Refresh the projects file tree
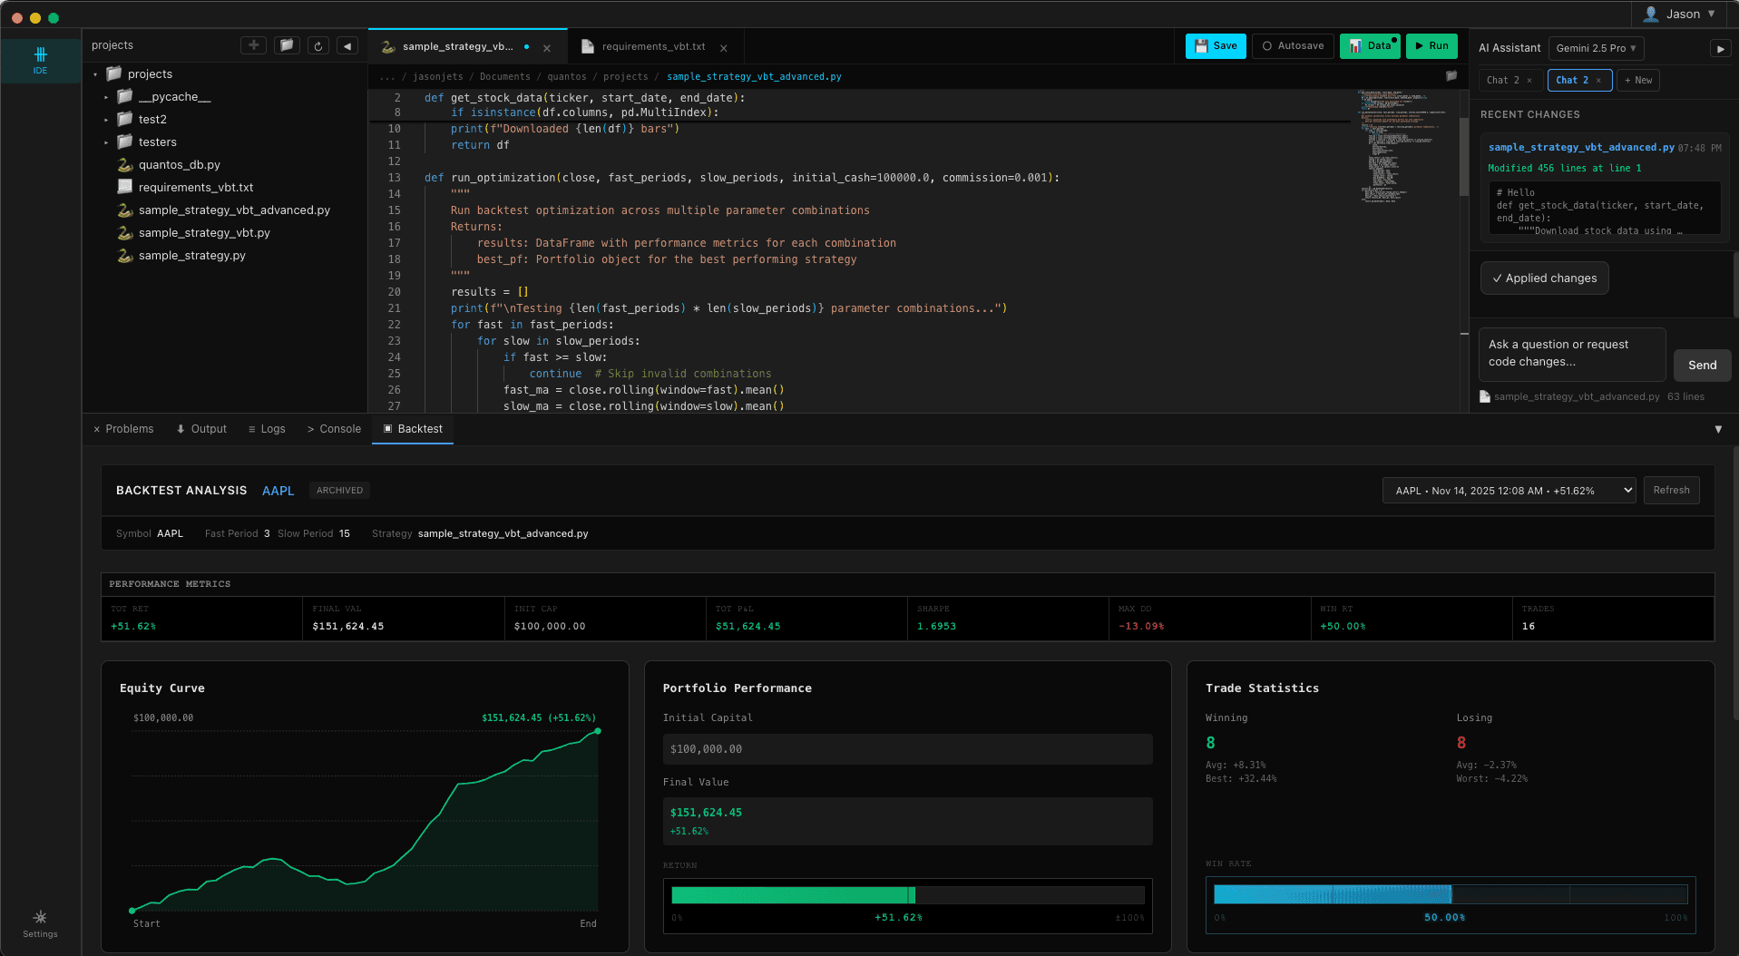This screenshot has width=1739, height=956. pyautogui.click(x=318, y=44)
